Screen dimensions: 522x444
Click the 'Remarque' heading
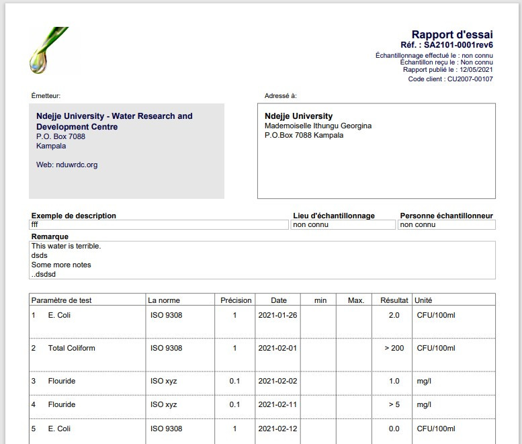pos(50,236)
